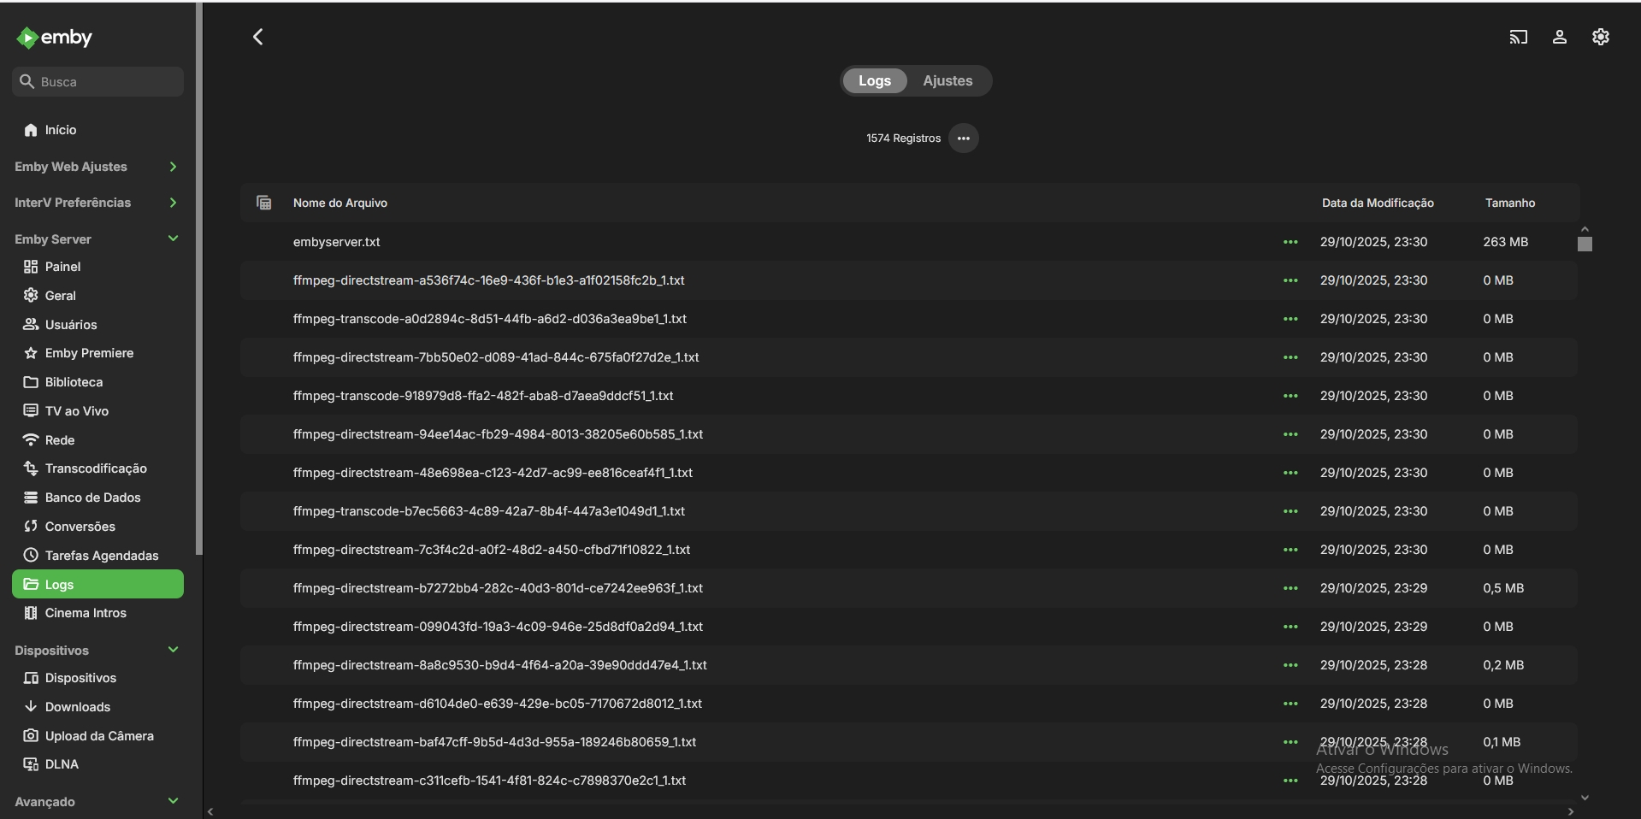Open Downloads in the sidebar
Viewport: 1641px width, 819px height.
click(x=97, y=707)
